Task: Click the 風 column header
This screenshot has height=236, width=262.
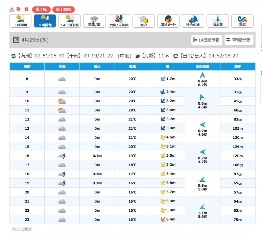Action: pos(167,67)
